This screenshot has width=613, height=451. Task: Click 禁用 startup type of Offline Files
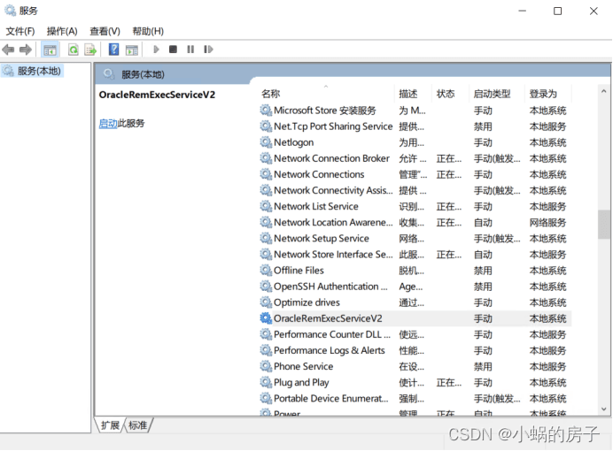(483, 271)
